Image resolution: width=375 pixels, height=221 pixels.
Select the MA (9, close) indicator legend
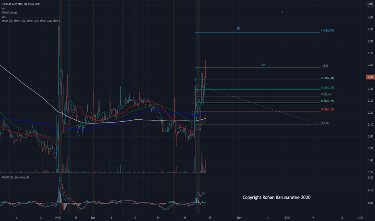click(9, 12)
